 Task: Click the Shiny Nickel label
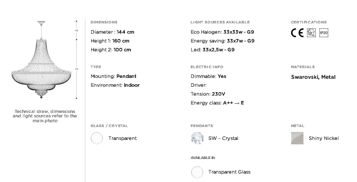(x=323, y=138)
